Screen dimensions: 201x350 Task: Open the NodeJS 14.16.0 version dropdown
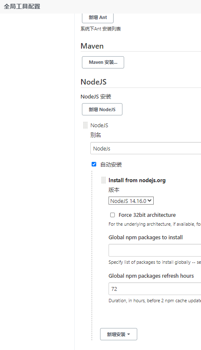[x=131, y=201]
